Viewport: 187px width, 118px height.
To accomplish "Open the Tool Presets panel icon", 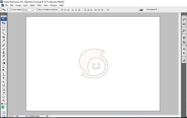I will (x=184, y=31).
